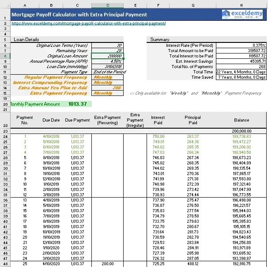This screenshot has width=268, height=267.
Task: Select column H header
Action: click(x=241, y=5)
